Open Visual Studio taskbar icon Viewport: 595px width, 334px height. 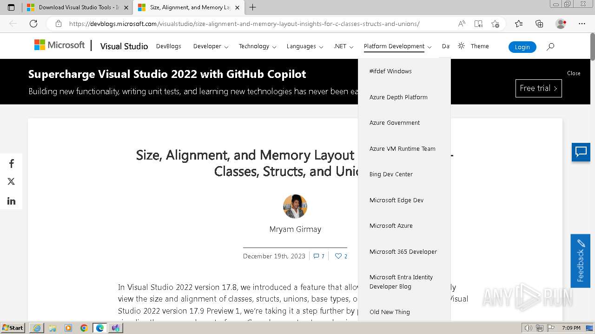(116, 328)
